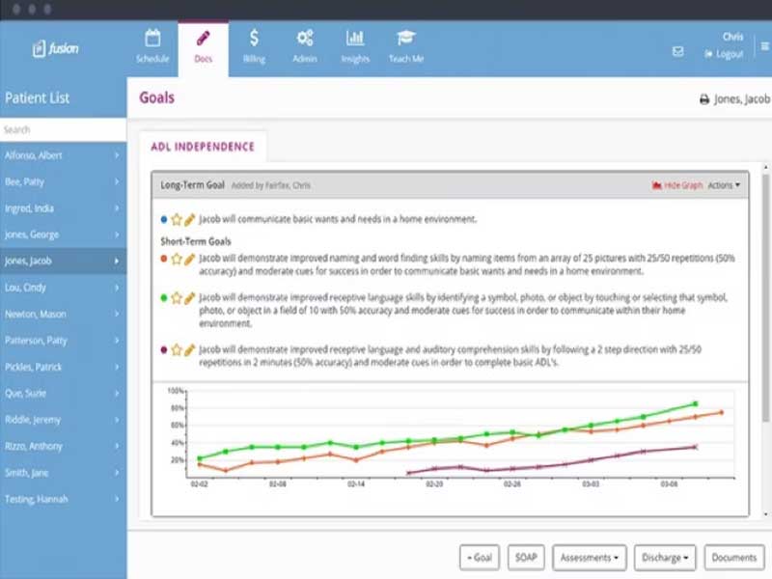
Task: Toggle star on the long-term goal
Action: coord(177,220)
